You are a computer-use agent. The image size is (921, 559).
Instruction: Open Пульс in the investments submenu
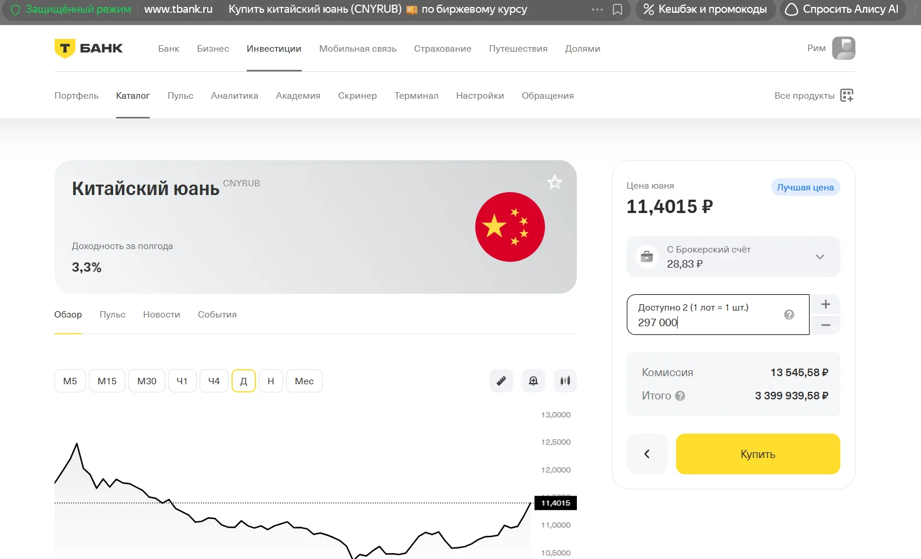(x=180, y=96)
